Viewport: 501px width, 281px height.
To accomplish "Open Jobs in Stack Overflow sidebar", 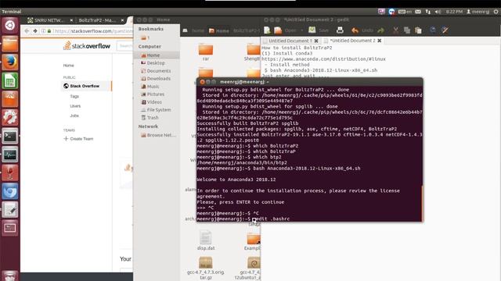I will [x=74, y=116].
